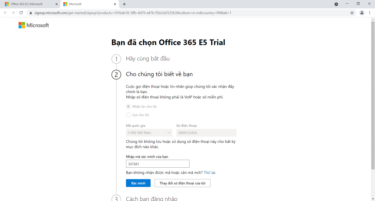Close the Microsoft signup tab

115,4
